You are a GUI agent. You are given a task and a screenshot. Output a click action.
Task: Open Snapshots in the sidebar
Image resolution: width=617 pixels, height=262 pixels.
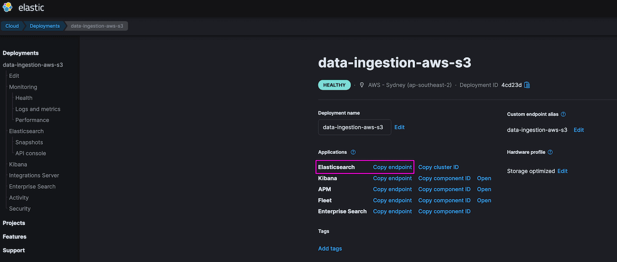point(29,142)
